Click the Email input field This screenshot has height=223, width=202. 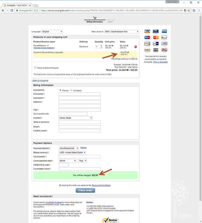click(x=80, y=127)
